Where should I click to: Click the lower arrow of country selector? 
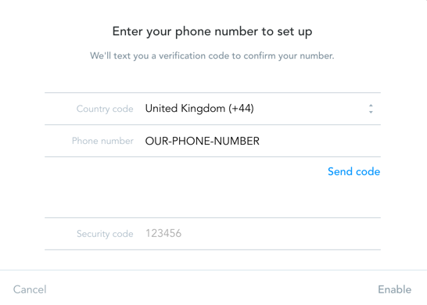[x=371, y=112]
